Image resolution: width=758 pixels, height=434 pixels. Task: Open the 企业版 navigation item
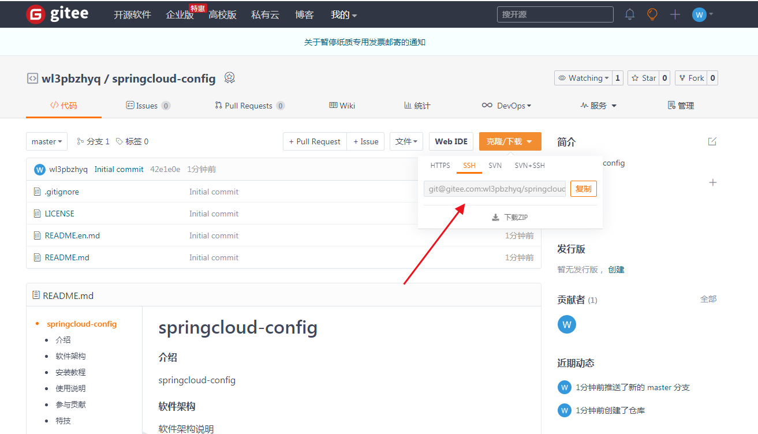click(x=180, y=14)
